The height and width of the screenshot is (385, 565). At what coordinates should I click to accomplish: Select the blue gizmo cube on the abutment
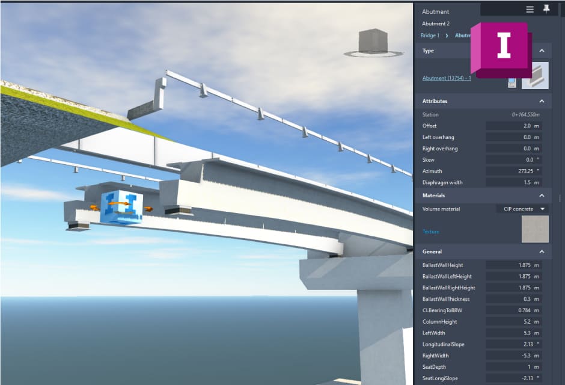point(120,206)
